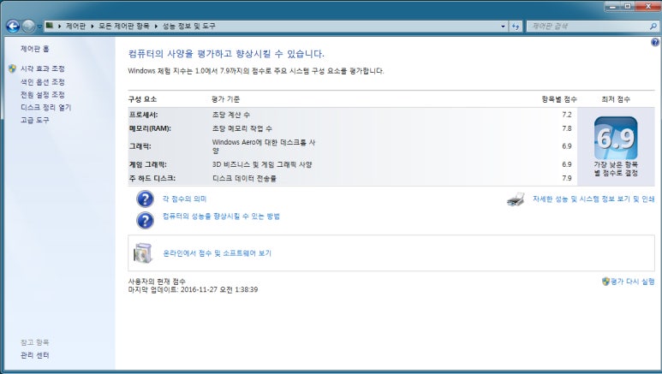Click the Control Panel icon in address bar
The height and width of the screenshot is (374, 662).
point(50,26)
